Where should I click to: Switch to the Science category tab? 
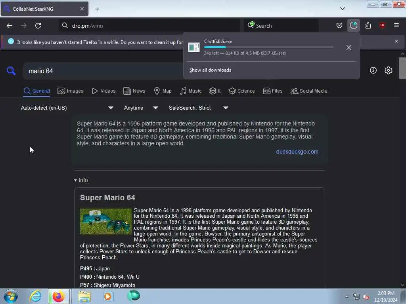point(241,91)
